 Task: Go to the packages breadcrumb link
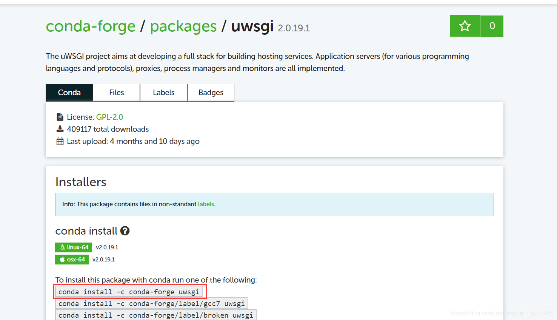point(183,26)
